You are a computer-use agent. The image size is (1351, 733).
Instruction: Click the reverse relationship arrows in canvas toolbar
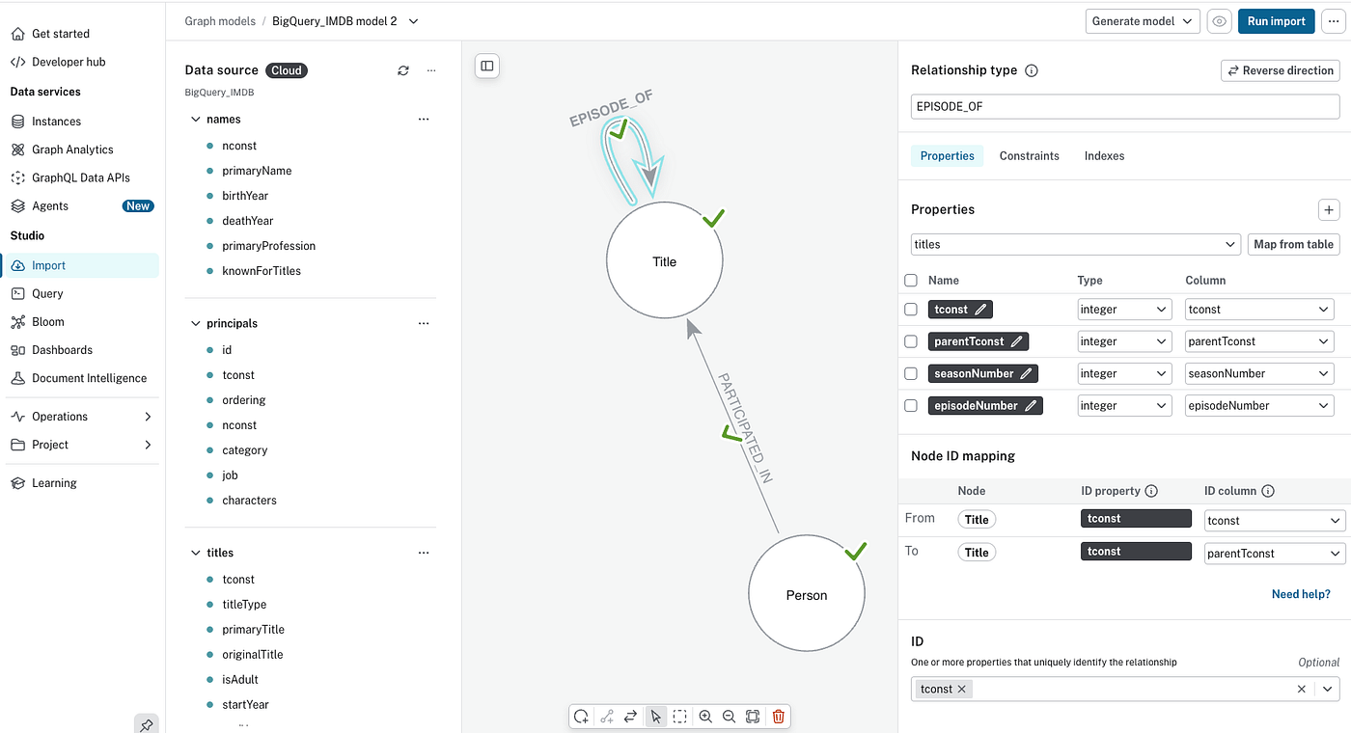coord(631,717)
